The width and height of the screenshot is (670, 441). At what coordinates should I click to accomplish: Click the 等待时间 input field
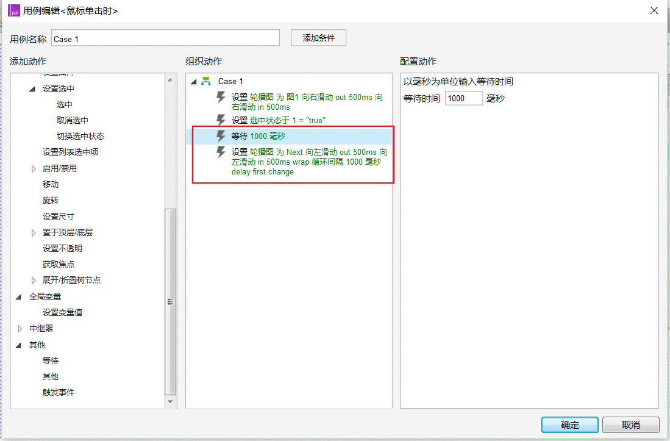pyautogui.click(x=463, y=98)
